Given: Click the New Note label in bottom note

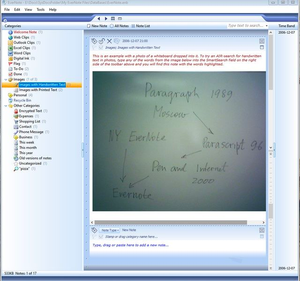Looking at the screenshot, I should (129, 230).
